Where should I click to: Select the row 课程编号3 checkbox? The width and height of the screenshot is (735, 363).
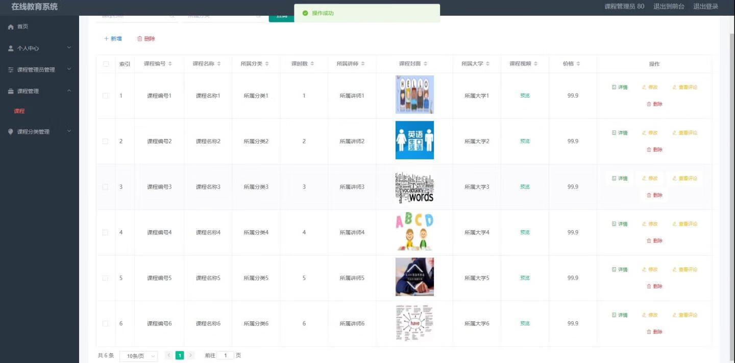pyautogui.click(x=105, y=187)
